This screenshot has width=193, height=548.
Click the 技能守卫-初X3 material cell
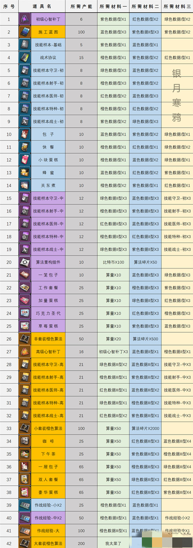click(x=177, y=198)
